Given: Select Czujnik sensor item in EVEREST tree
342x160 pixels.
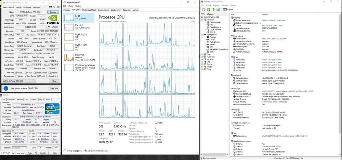Looking at the screenshot, I should (212, 32).
